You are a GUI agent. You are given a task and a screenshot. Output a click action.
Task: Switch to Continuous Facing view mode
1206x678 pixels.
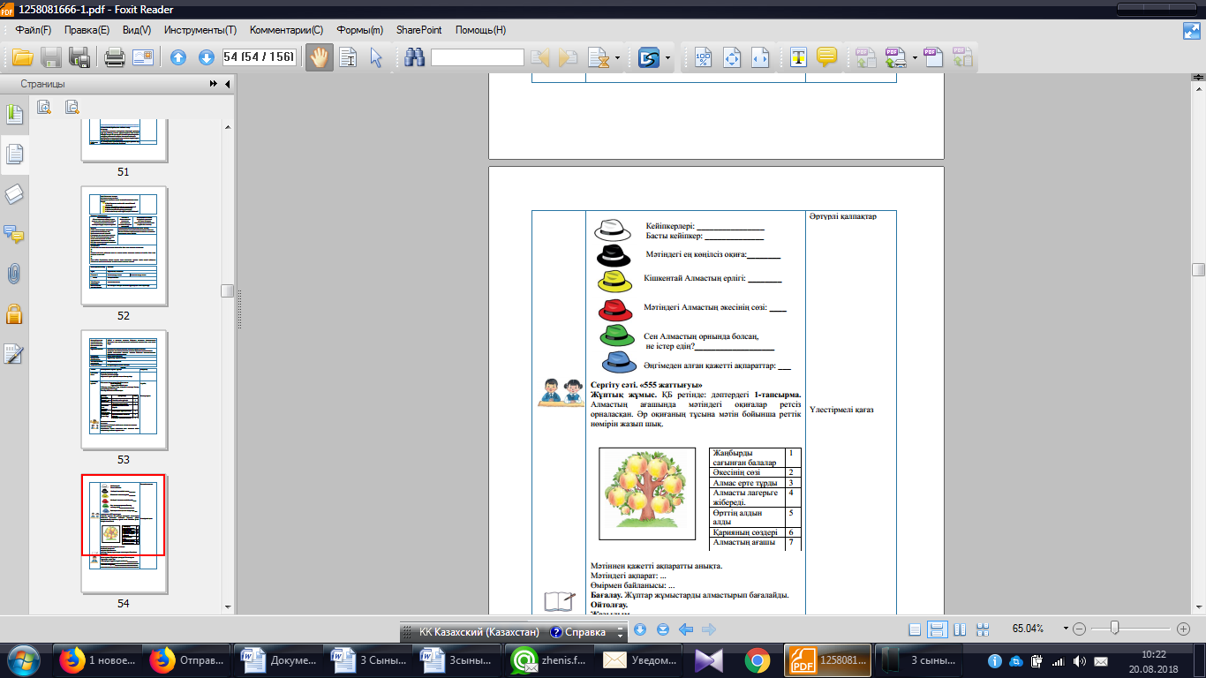pyautogui.click(x=981, y=629)
